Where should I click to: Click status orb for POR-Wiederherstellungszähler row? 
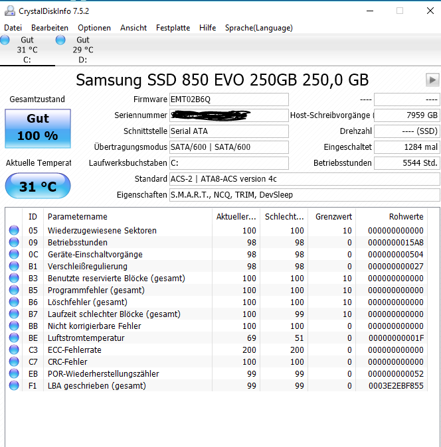tap(14, 373)
